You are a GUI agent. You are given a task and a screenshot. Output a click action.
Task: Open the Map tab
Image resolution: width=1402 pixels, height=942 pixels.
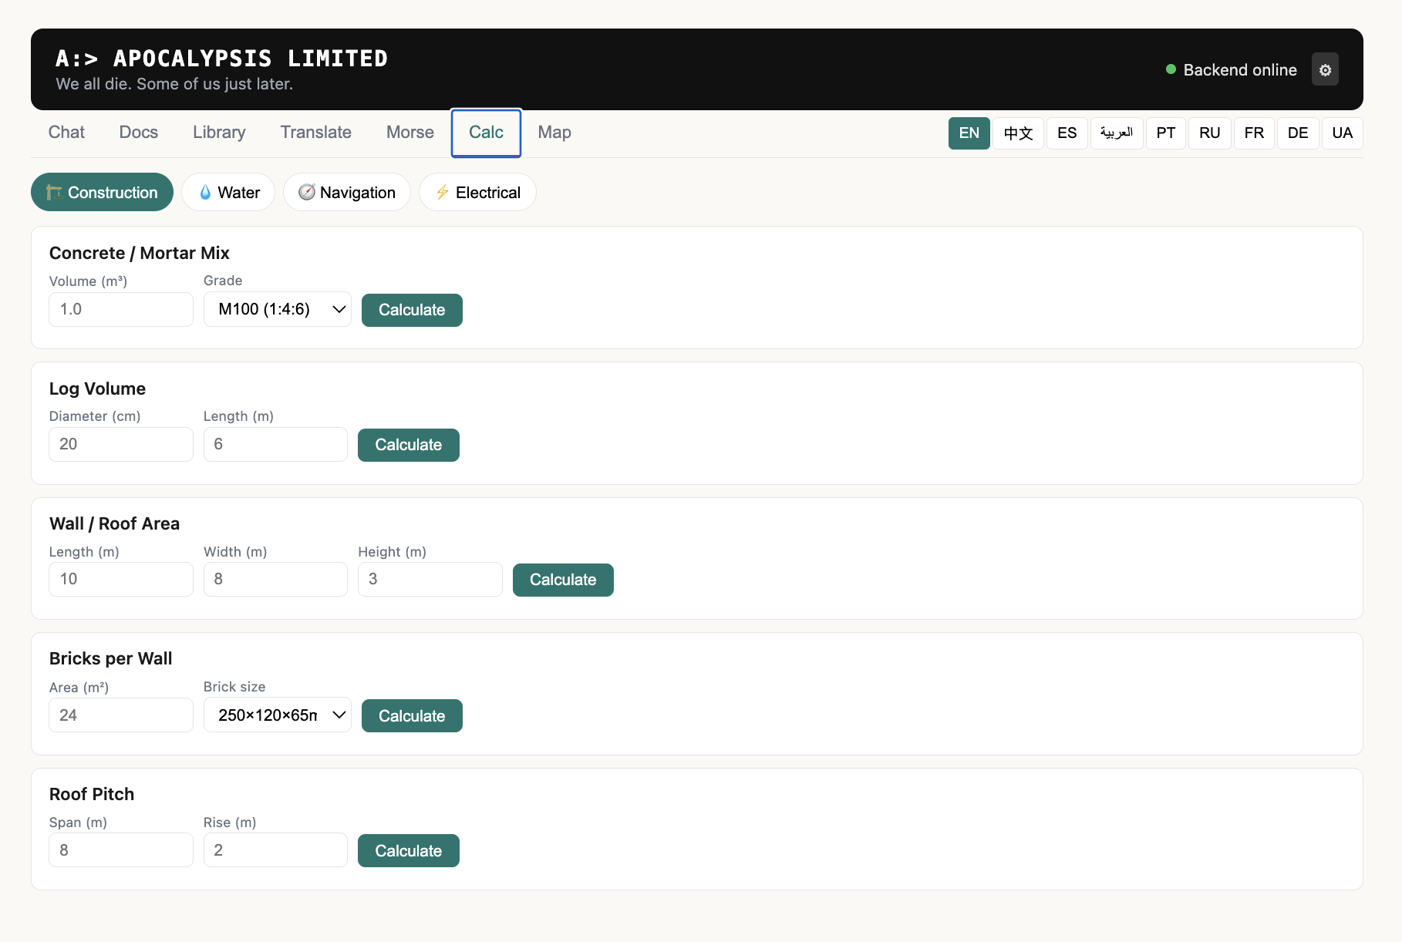pos(554,133)
